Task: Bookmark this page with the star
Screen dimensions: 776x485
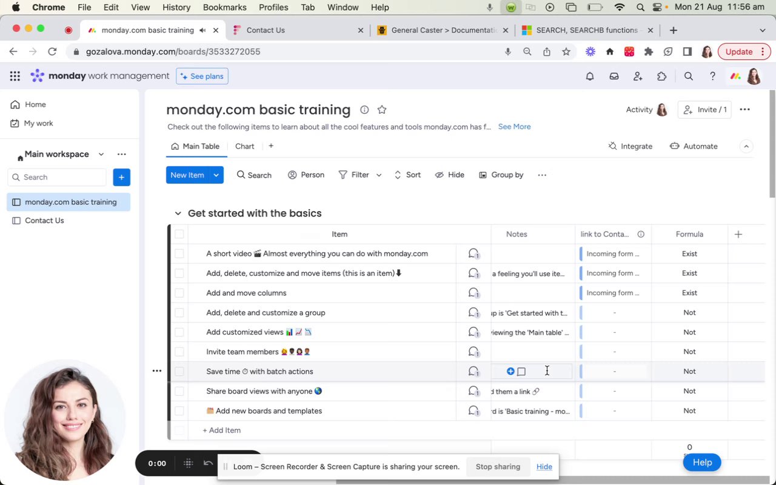Action: pyautogui.click(x=566, y=52)
